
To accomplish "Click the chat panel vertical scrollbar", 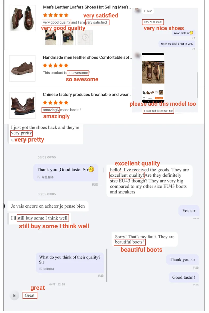I will point(197,85).
